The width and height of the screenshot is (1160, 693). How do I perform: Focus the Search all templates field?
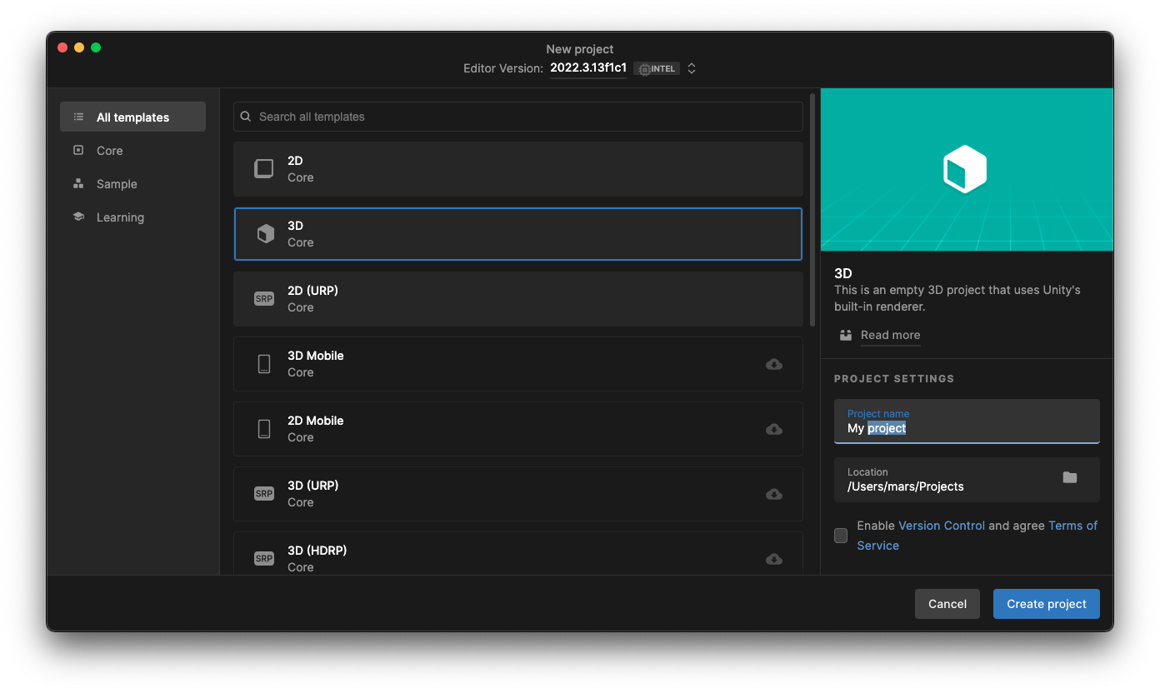pyautogui.click(x=518, y=117)
